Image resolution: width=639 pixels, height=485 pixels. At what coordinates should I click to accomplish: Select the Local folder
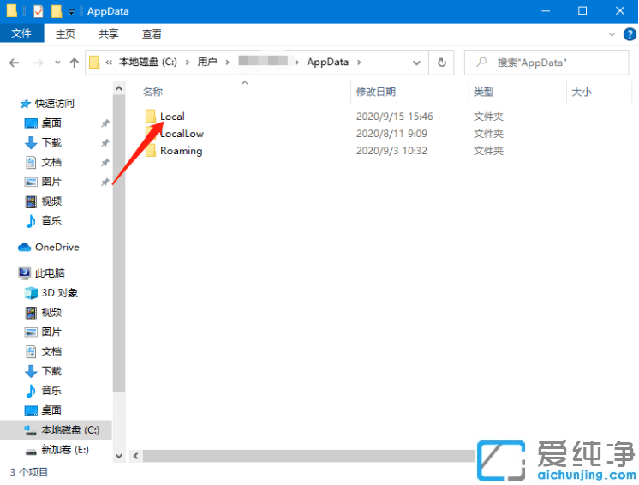pyautogui.click(x=172, y=117)
